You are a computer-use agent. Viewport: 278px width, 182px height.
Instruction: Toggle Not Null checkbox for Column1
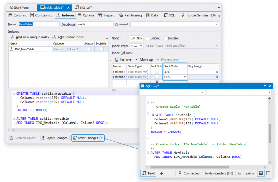157,72
